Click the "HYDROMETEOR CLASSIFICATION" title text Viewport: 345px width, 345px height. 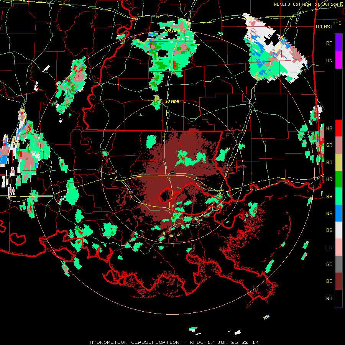click(x=135, y=342)
